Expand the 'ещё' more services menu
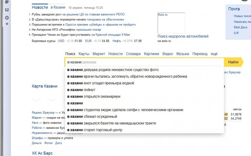Viewport: 251px width, 156px height. 214,54
